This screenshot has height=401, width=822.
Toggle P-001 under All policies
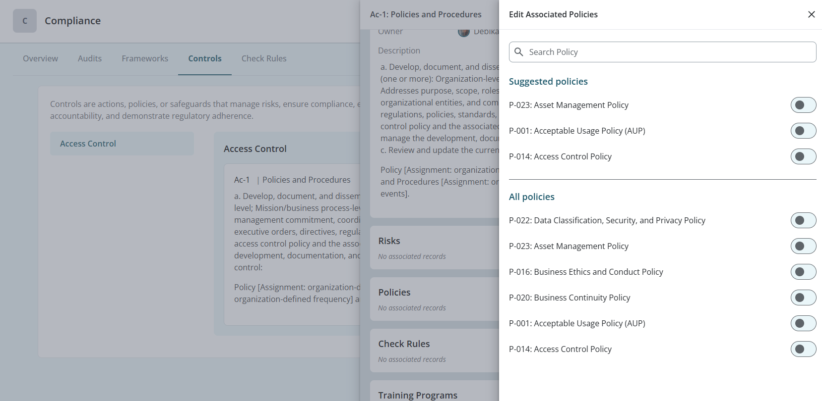[803, 323]
